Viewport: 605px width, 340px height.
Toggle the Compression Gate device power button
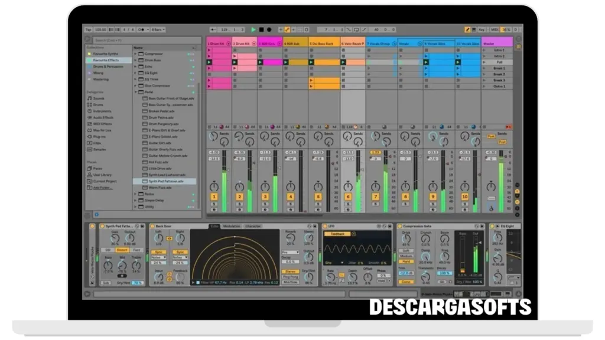tap(400, 226)
